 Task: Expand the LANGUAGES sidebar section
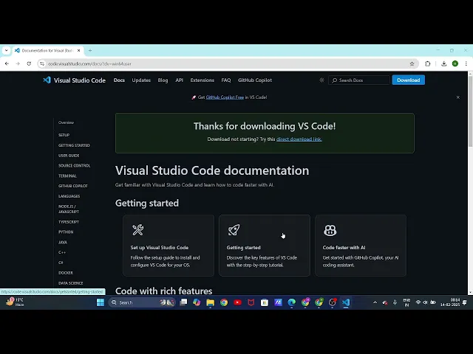(69, 196)
